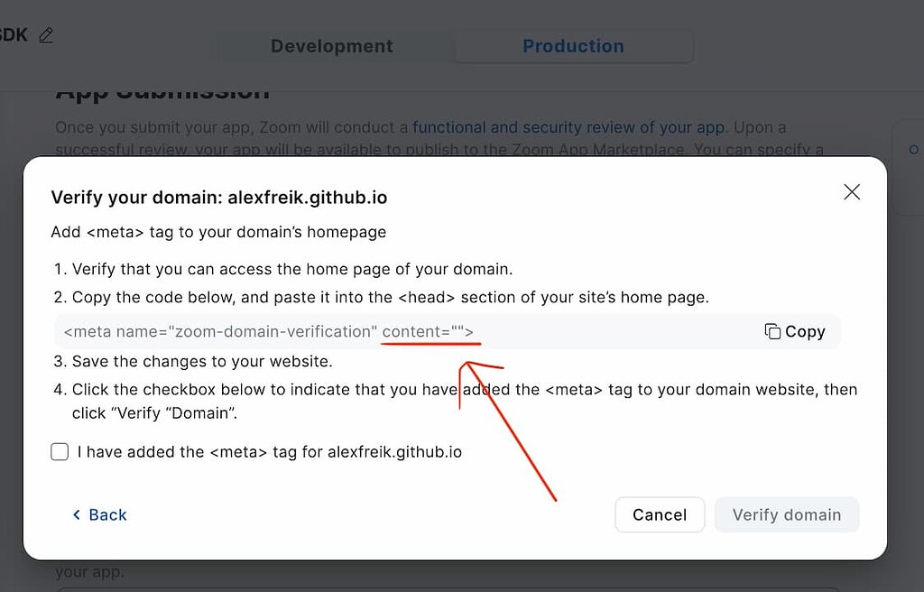This screenshot has height=592, width=924.
Task: Switch to the Production tab
Action: pyautogui.click(x=572, y=46)
